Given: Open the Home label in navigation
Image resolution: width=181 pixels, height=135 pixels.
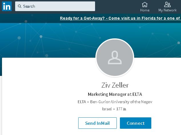Looking at the screenshot, I should click(145, 10).
